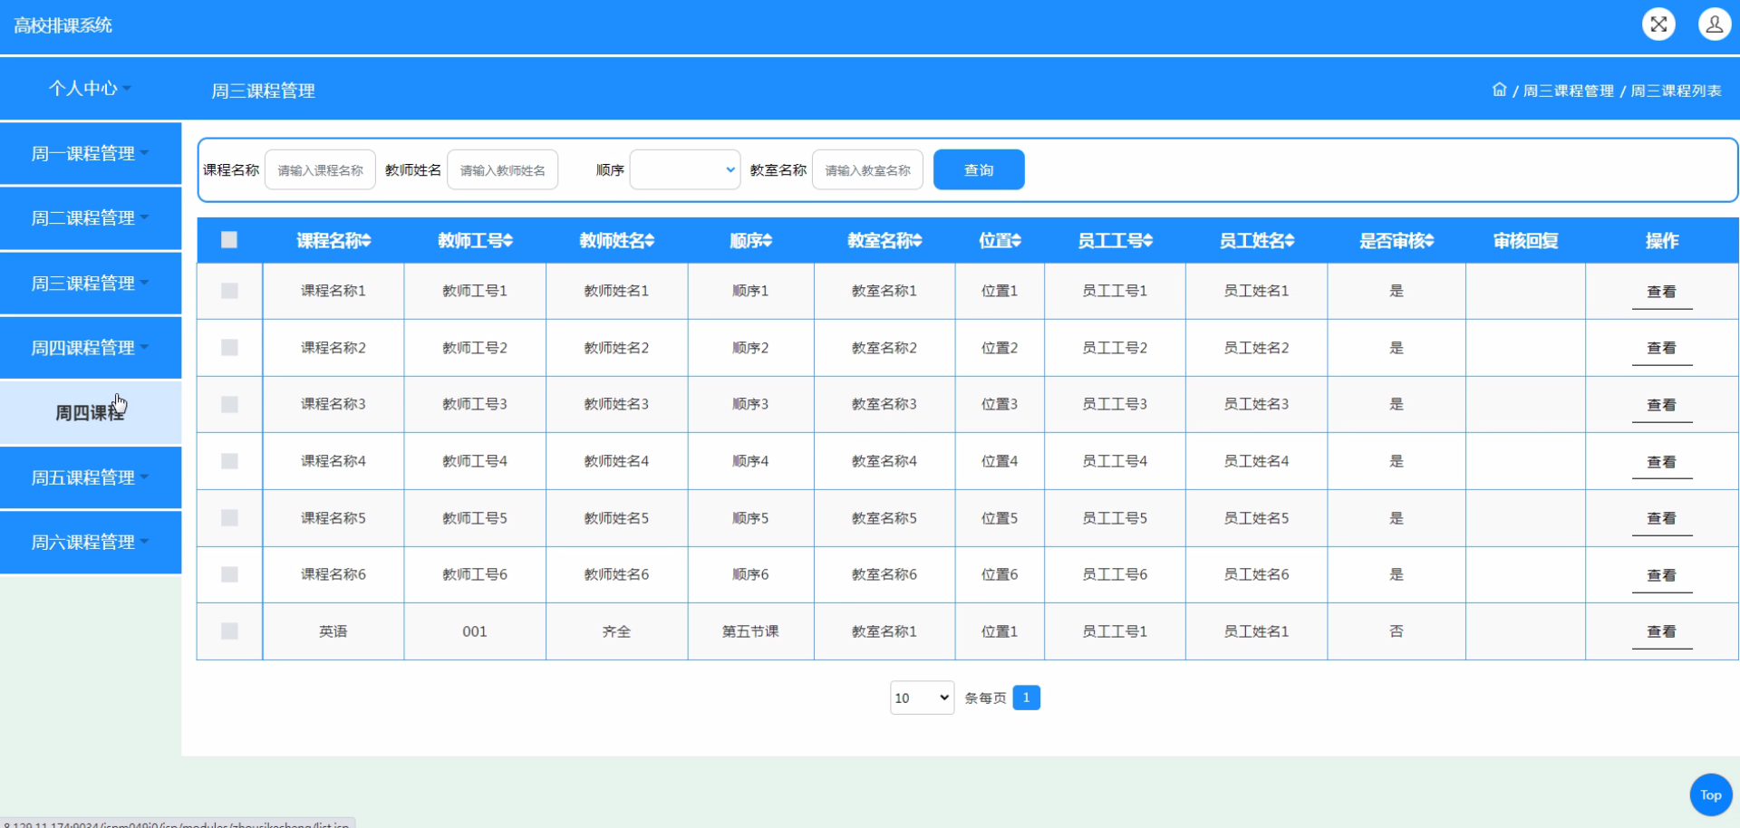Image resolution: width=1740 pixels, height=828 pixels.
Task: Change the page size dropdown from 10
Action: [921, 698]
